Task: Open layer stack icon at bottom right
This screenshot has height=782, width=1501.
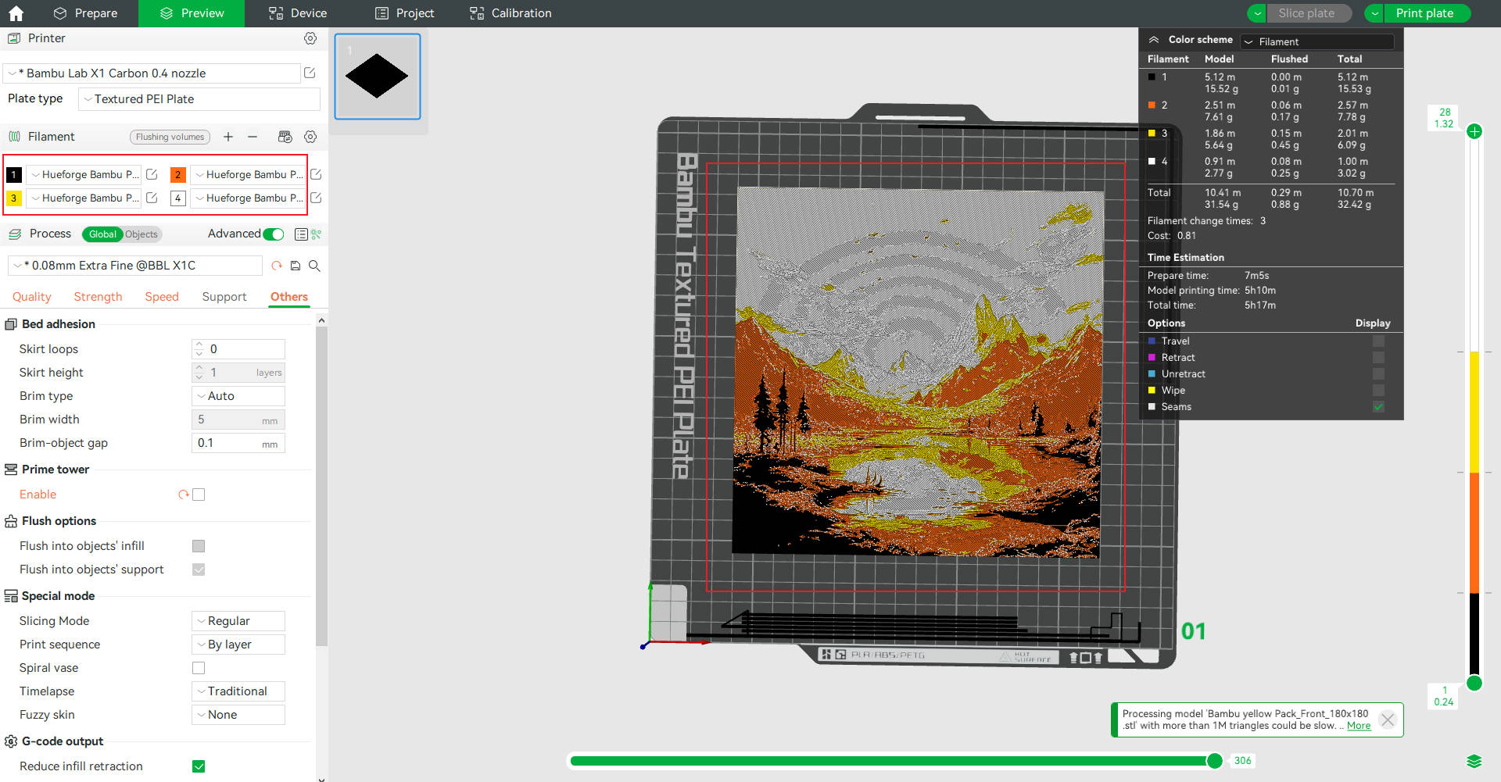Action: pos(1474,762)
